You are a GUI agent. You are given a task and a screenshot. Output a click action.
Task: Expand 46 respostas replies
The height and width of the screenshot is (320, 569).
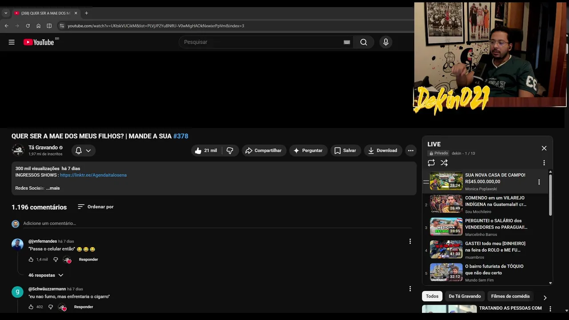(46, 275)
